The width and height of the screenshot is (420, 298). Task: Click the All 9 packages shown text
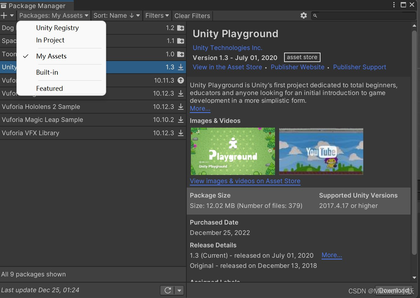(x=34, y=274)
